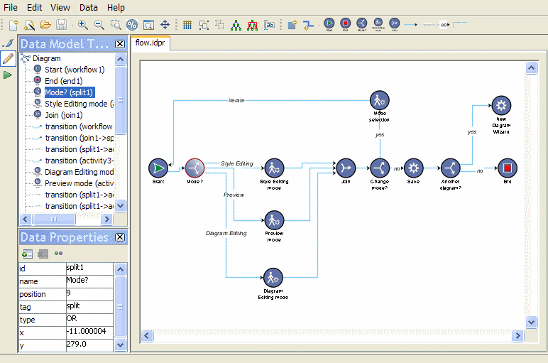Open the File menu
548x363 pixels.
pyautogui.click(x=11, y=7)
